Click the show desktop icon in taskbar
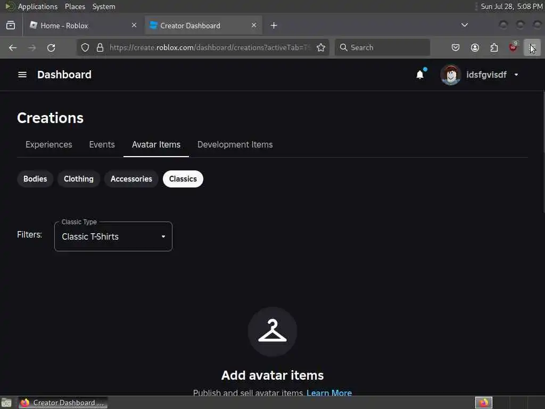The height and width of the screenshot is (409, 545). [6, 403]
